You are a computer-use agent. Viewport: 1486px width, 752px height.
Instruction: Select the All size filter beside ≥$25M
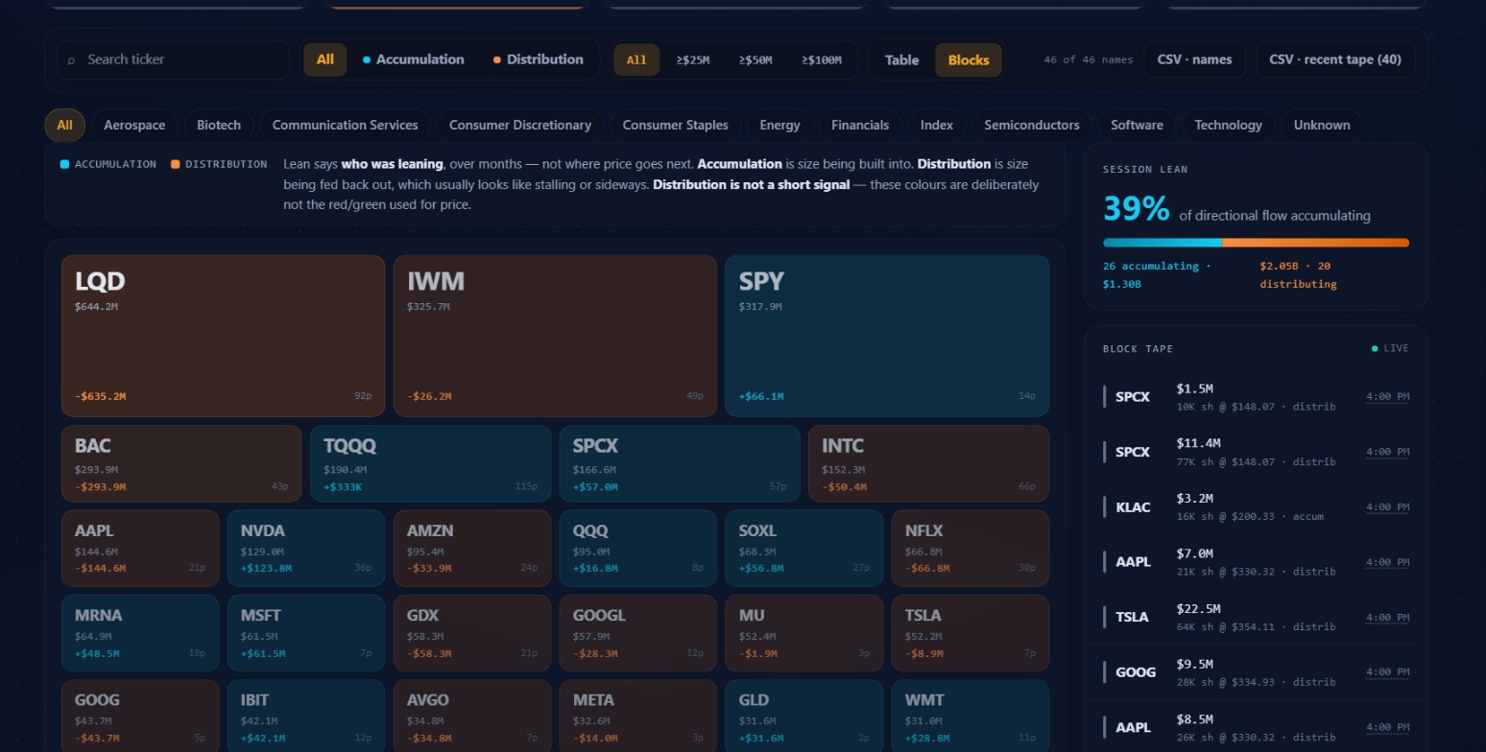(x=636, y=59)
